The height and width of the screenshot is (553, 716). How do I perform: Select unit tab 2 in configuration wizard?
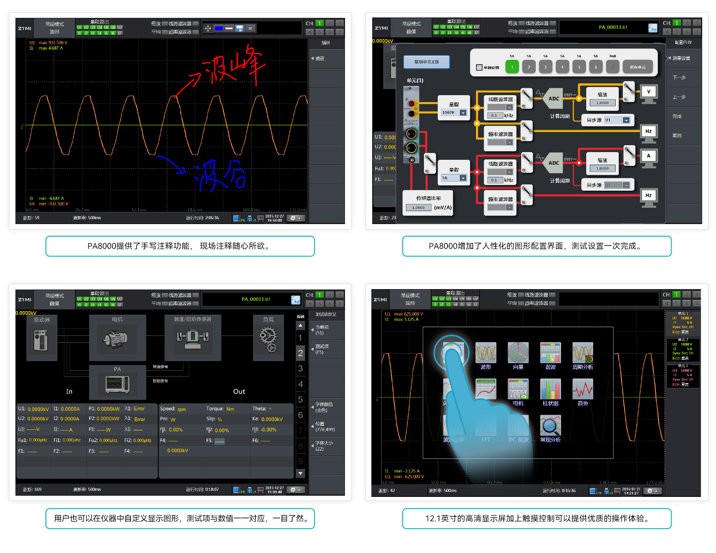tap(528, 67)
